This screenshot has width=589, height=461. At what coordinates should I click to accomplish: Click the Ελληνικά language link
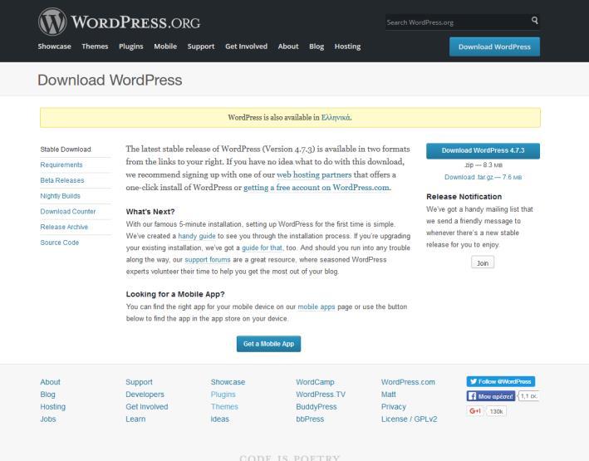tap(336, 118)
